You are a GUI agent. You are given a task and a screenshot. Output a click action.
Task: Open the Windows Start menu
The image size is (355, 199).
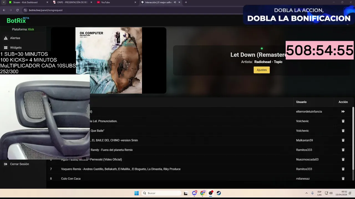click(x=136, y=193)
